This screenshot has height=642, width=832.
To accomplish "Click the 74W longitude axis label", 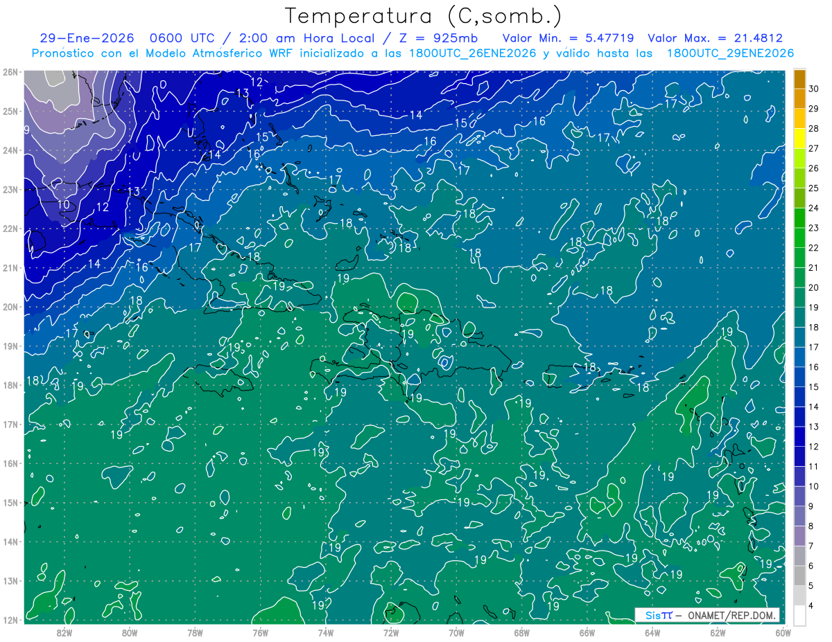I will (325, 632).
